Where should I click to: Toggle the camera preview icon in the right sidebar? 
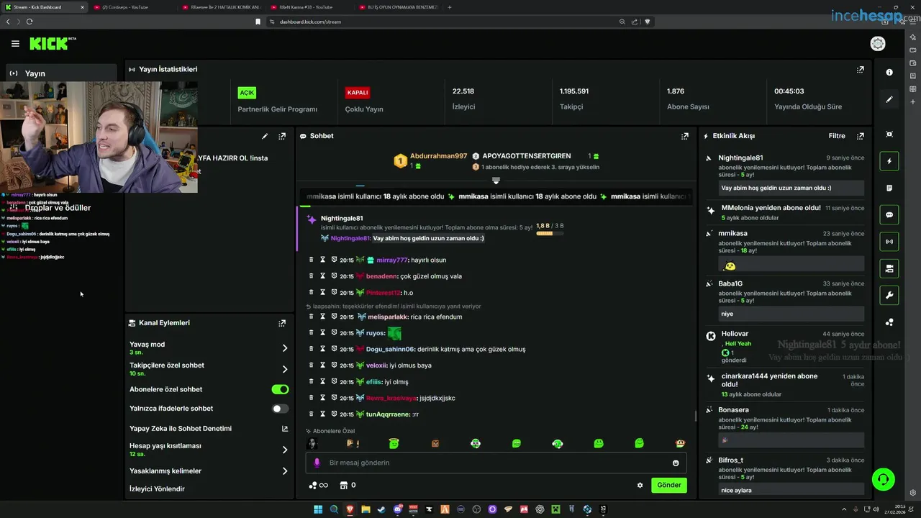889,268
